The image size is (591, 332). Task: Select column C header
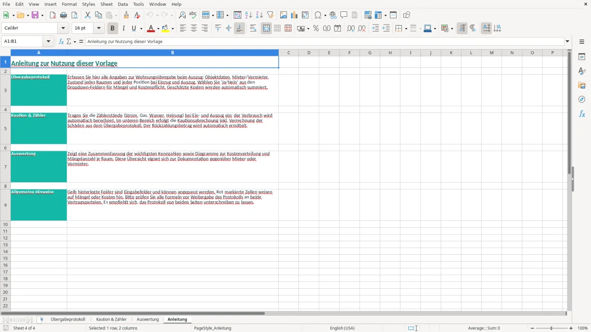click(289, 53)
